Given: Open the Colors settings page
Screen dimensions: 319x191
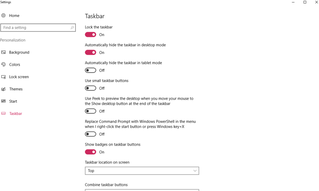Looking at the screenshot, I should (x=15, y=65).
